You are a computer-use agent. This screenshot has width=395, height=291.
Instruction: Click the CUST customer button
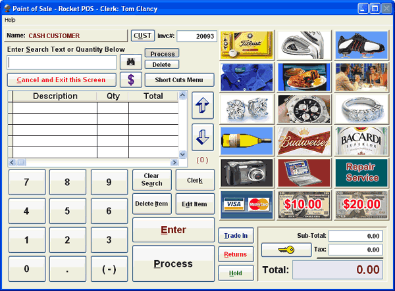click(x=143, y=35)
